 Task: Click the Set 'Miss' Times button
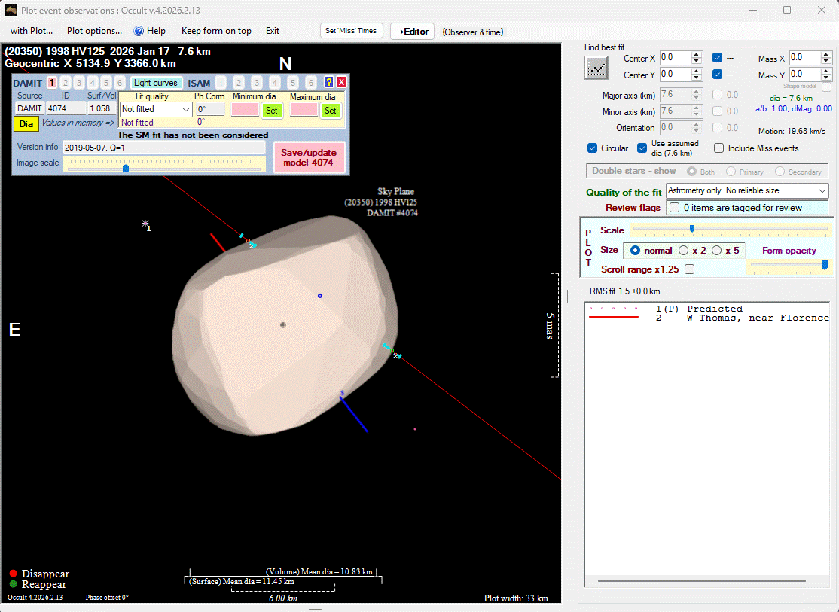coord(351,31)
